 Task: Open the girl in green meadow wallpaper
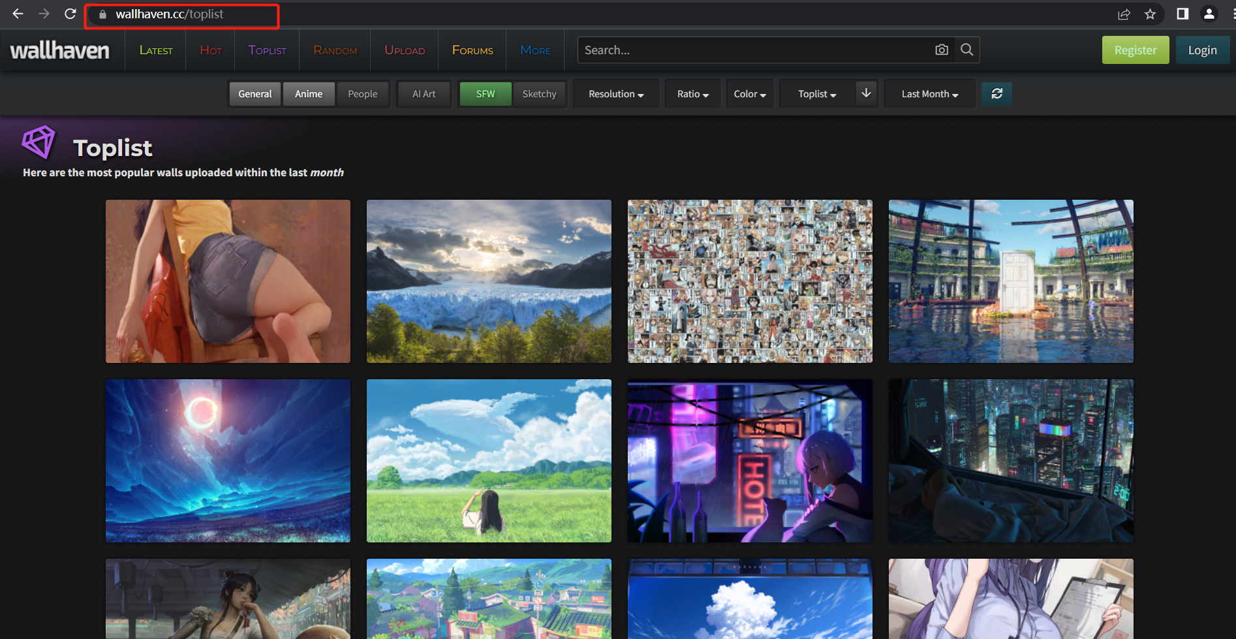pyautogui.click(x=489, y=461)
